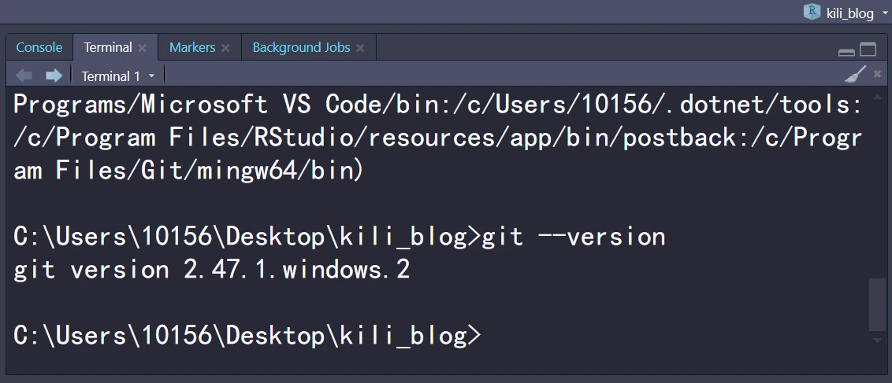The width and height of the screenshot is (892, 383).
Task: Open the Terminal 1 dropdown
Action: point(118,76)
